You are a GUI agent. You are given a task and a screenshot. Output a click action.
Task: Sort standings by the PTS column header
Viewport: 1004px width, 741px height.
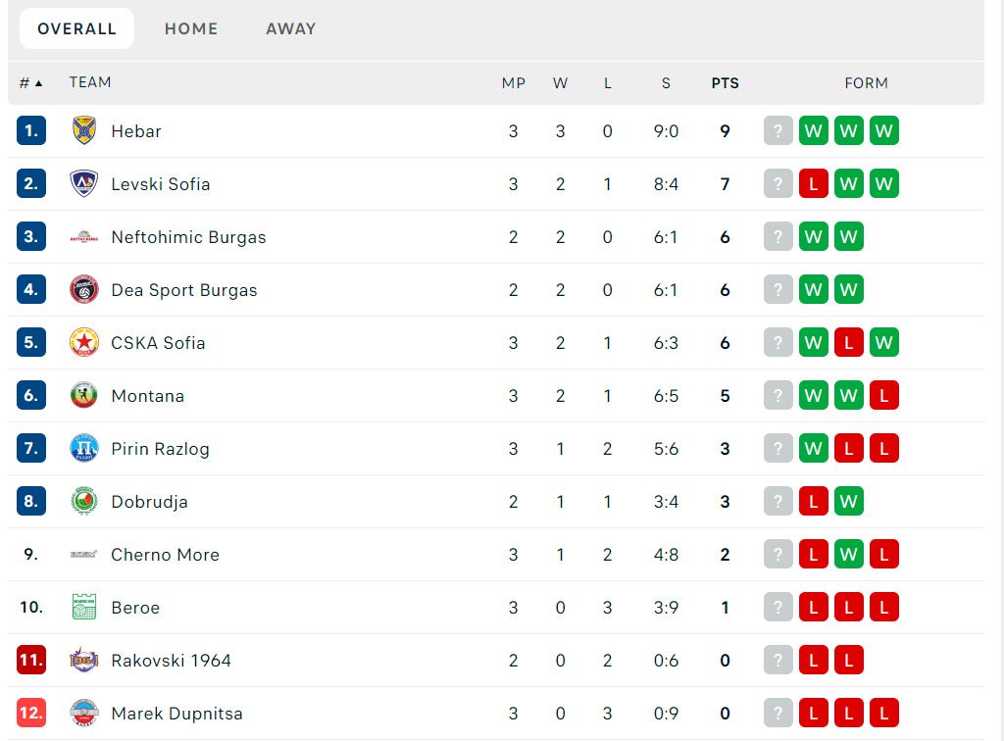(725, 83)
